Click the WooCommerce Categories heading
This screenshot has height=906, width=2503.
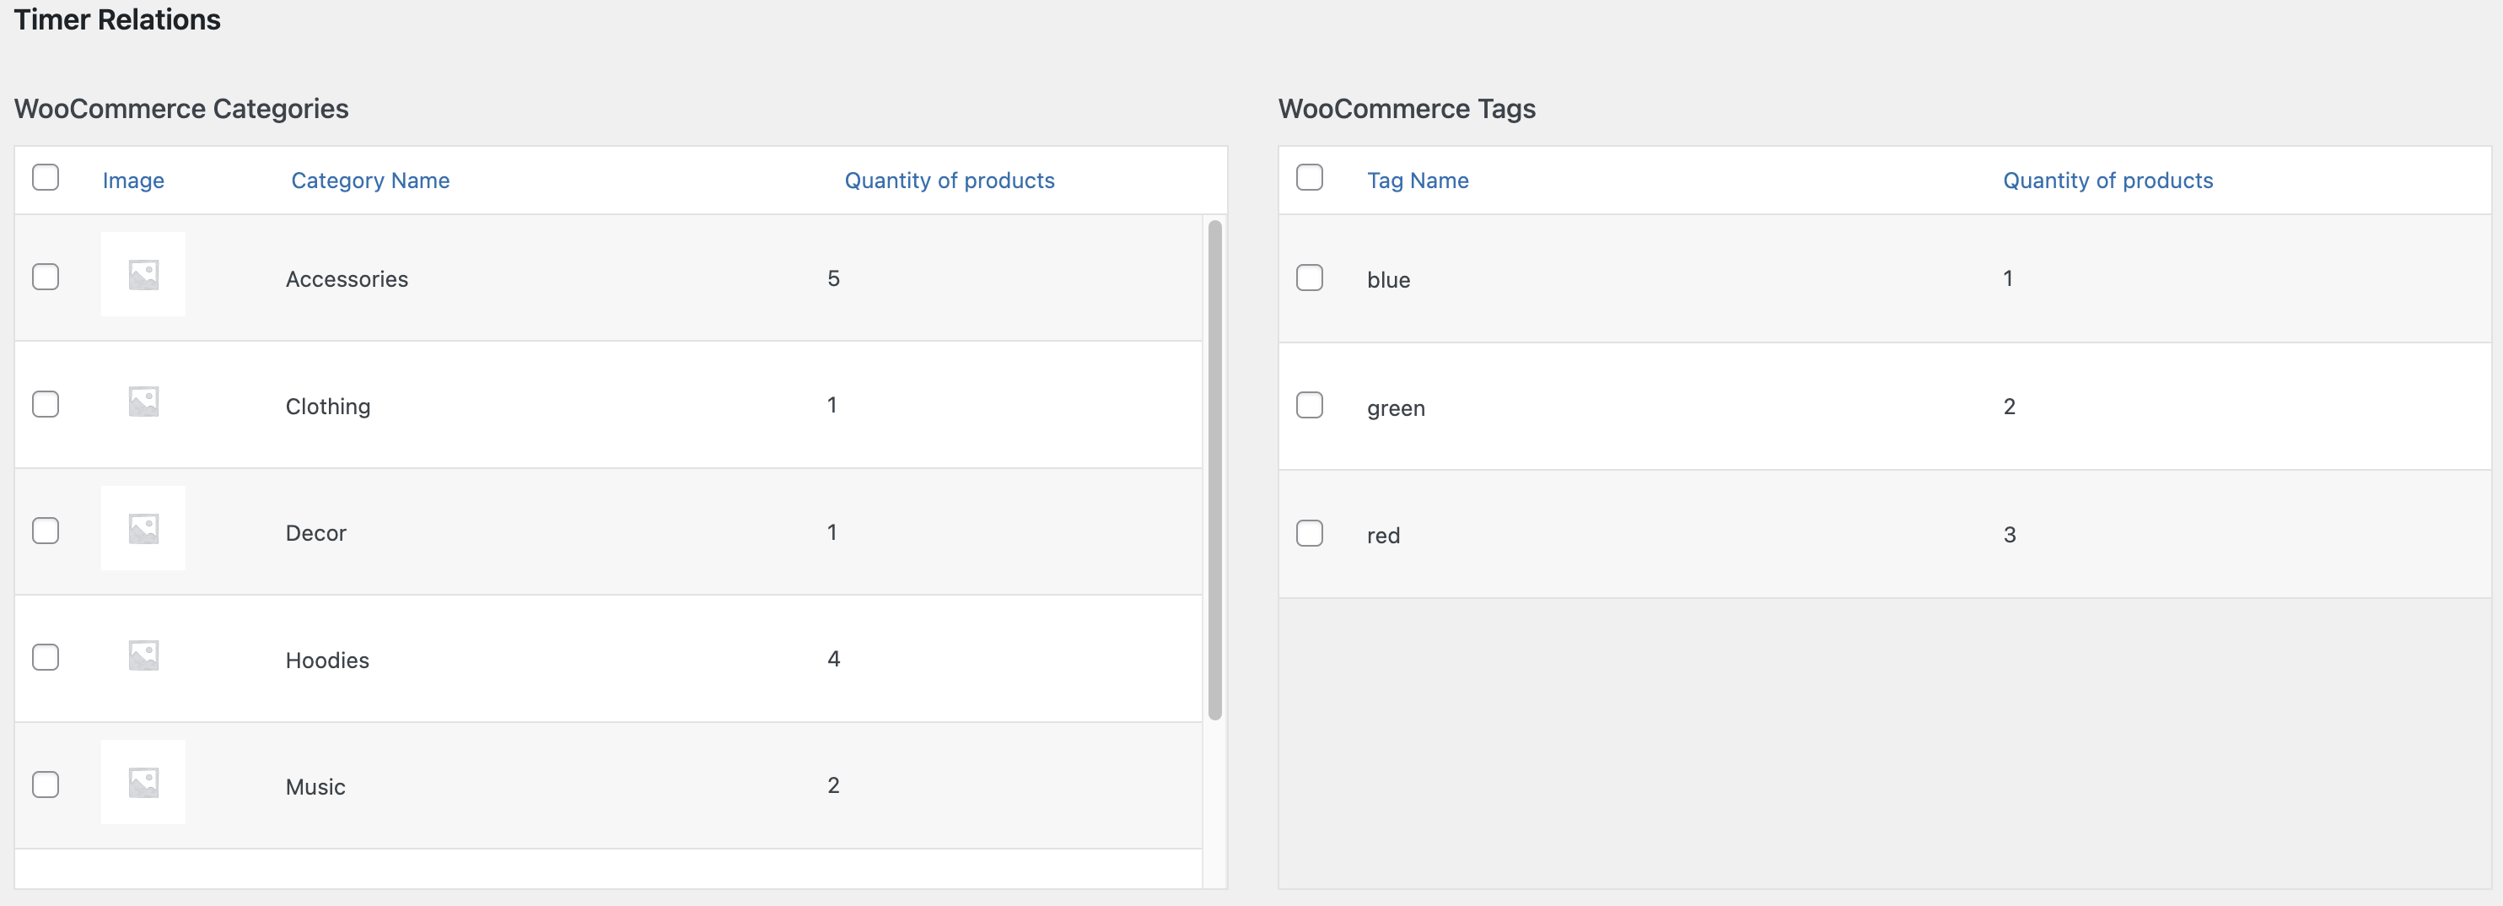(x=180, y=109)
